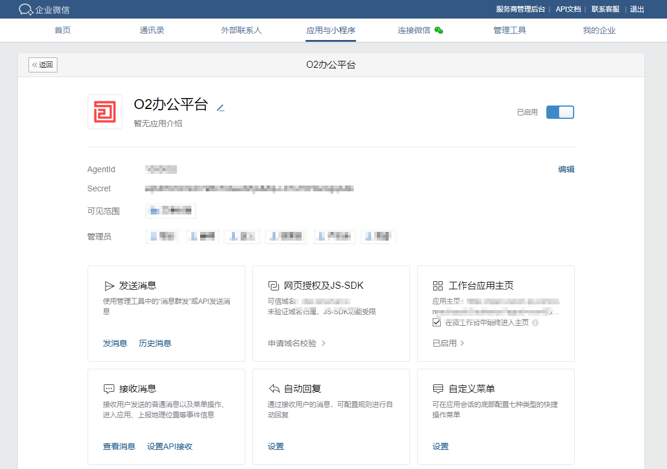Screen dimensions: 667x469
Task: Click the 网页授权及JS-SDK icon
Action: pyautogui.click(x=274, y=285)
